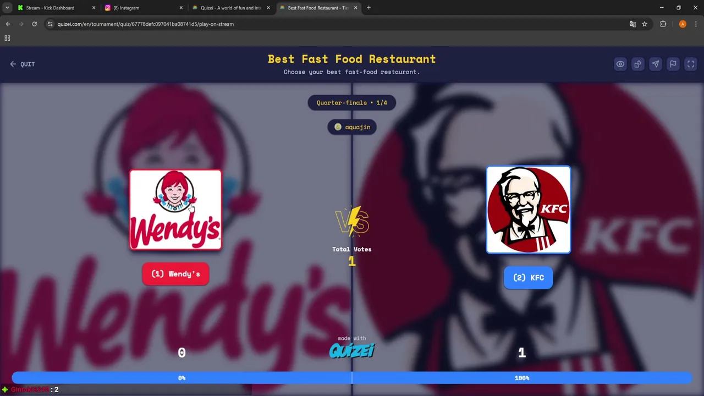Click QUIT to leave the tournament
The image size is (704, 396).
point(22,64)
